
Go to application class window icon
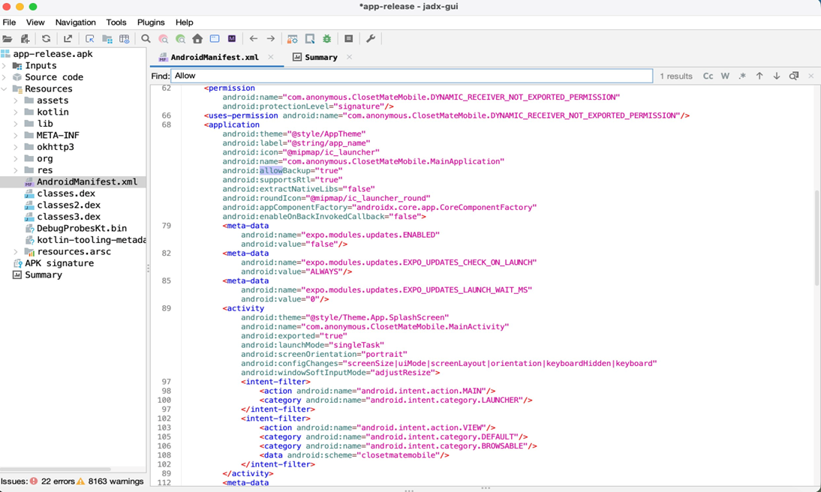(215, 39)
